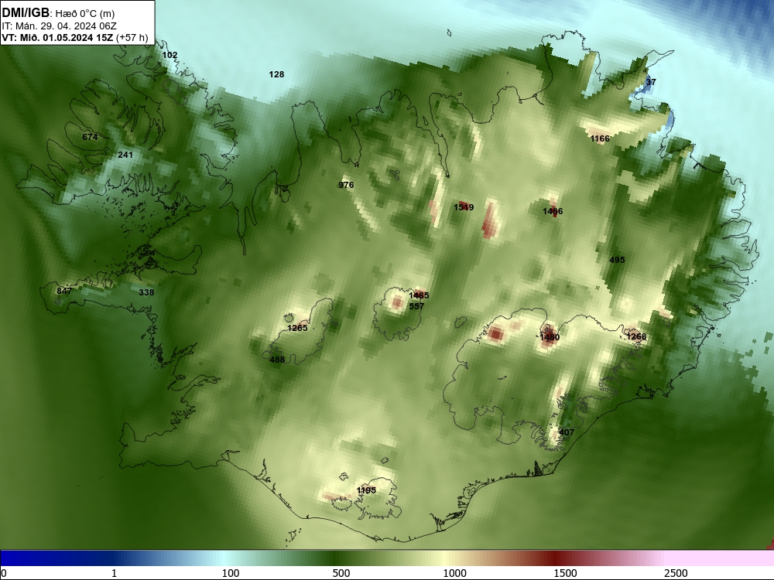Click the 102 label near the north coast
This screenshot has height=580, width=774.
(x=170, y=55)
